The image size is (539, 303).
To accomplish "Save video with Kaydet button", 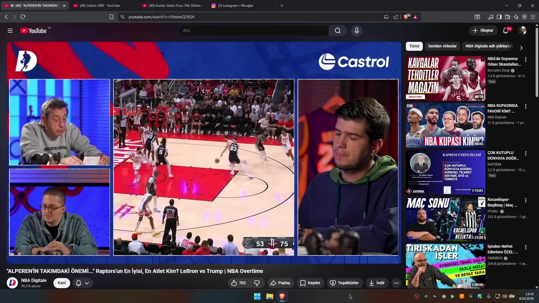I will coord(310,283).
